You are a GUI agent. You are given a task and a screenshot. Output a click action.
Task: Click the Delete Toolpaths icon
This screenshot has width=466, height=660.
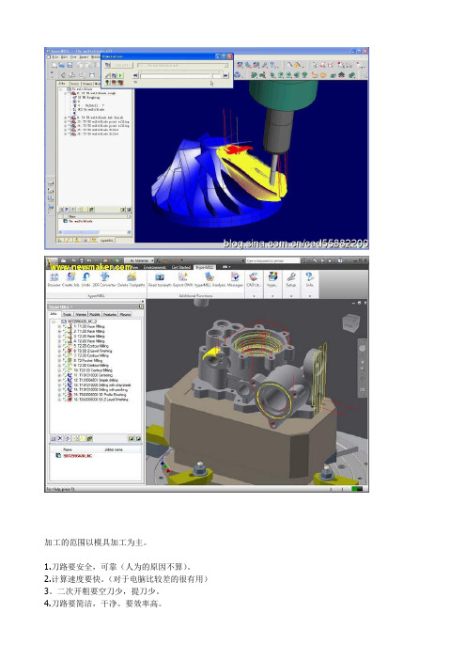(132, 277)
